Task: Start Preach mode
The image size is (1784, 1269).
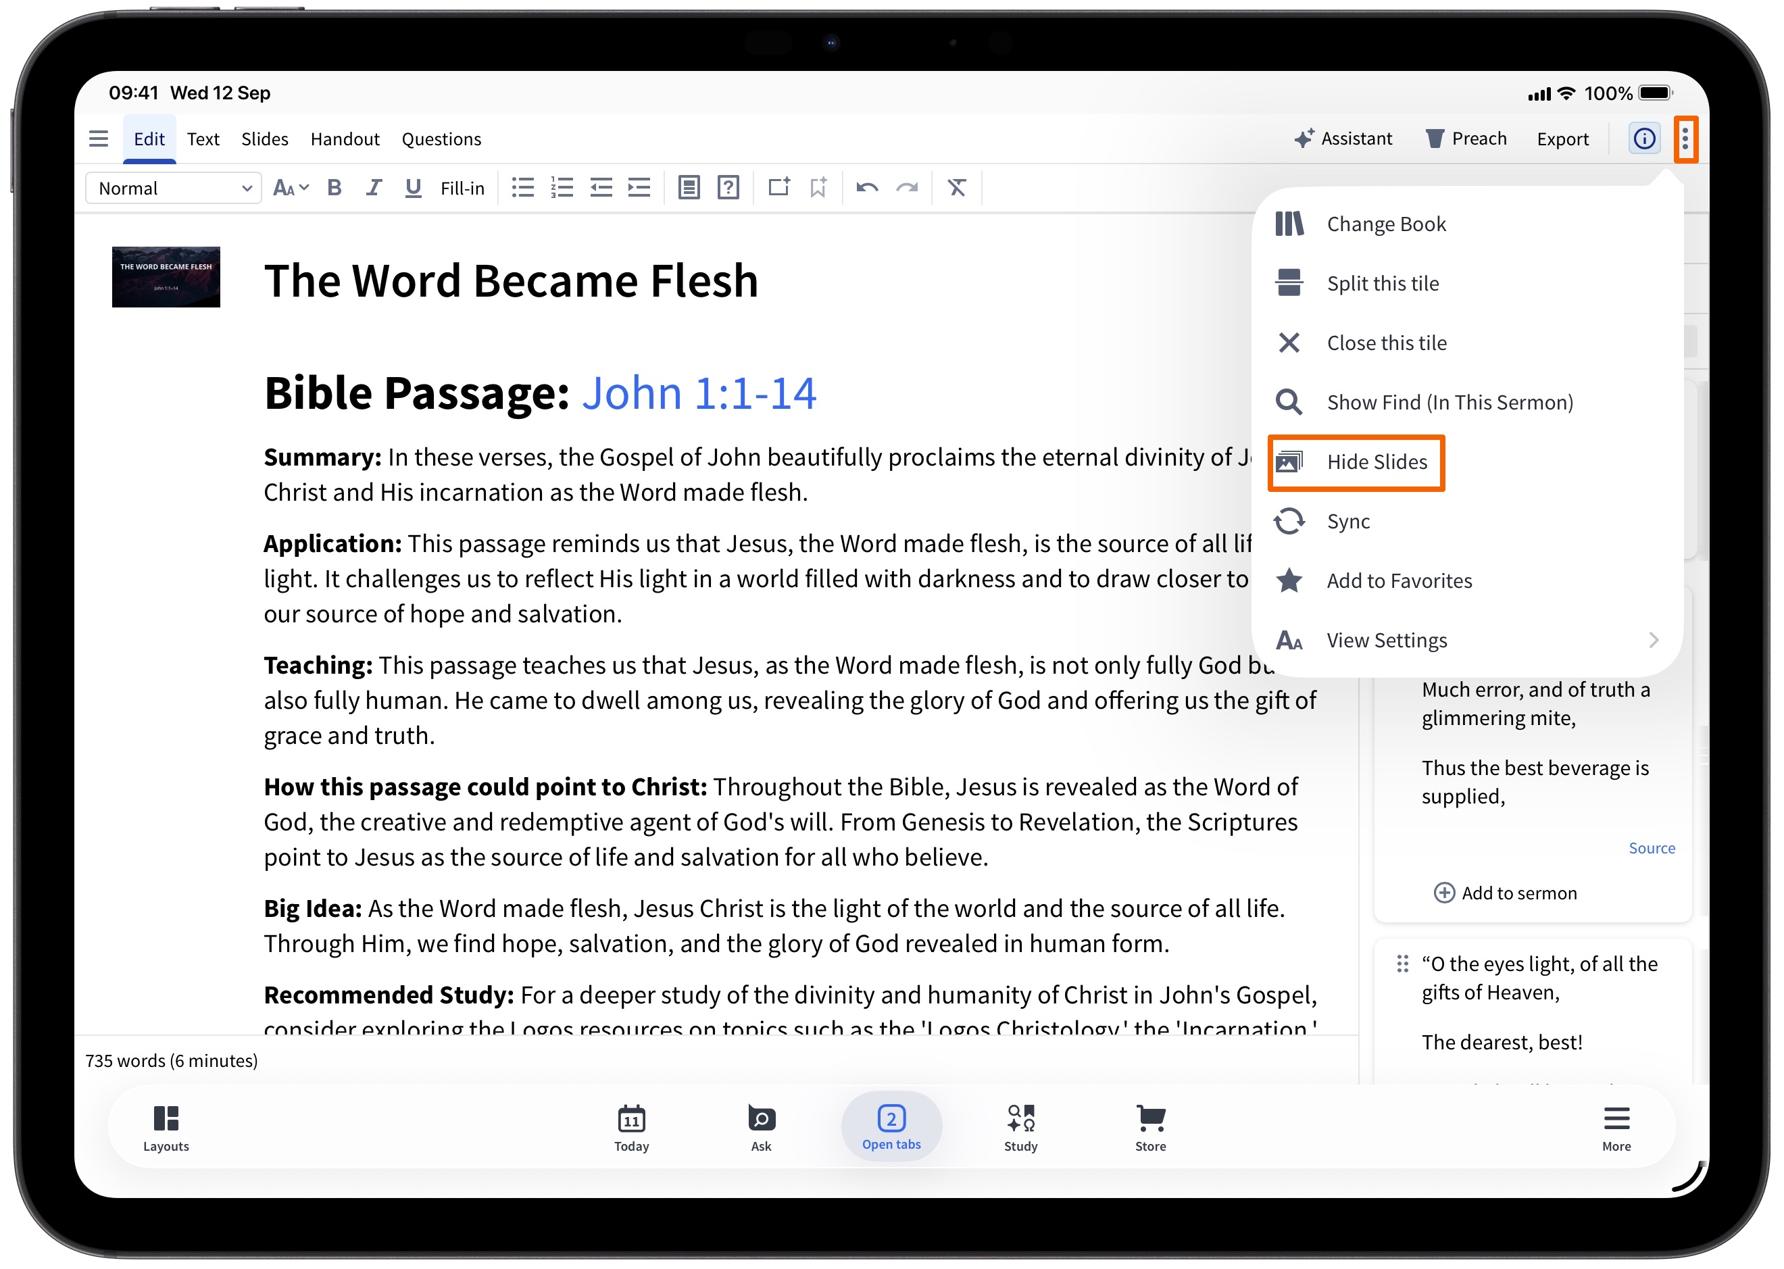Action: (1467, 139)
